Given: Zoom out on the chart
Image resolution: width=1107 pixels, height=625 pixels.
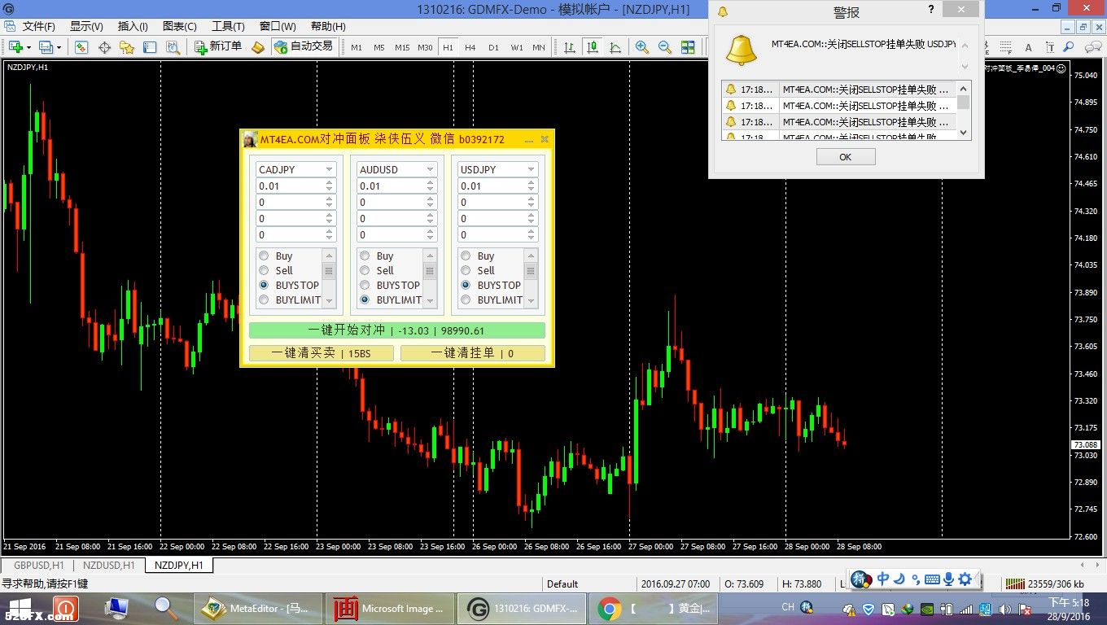Looking at the screenshot, I should tap(665, 47).
